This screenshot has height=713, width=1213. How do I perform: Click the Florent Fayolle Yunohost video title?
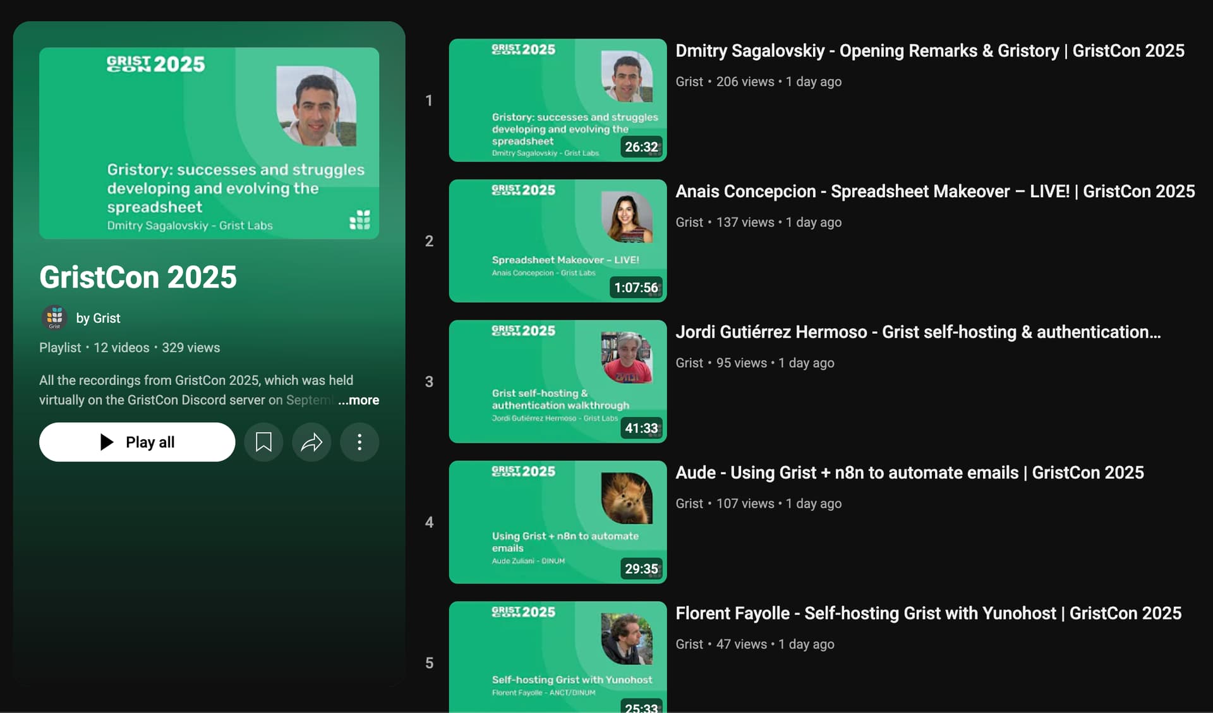(928, 613)
